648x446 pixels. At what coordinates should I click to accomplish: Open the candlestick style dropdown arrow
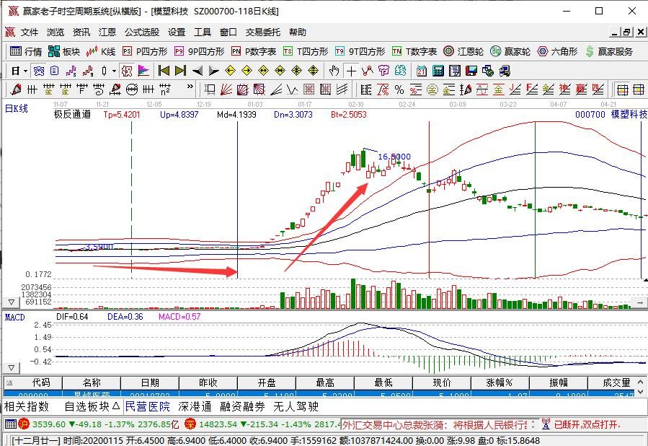point(114,71)
